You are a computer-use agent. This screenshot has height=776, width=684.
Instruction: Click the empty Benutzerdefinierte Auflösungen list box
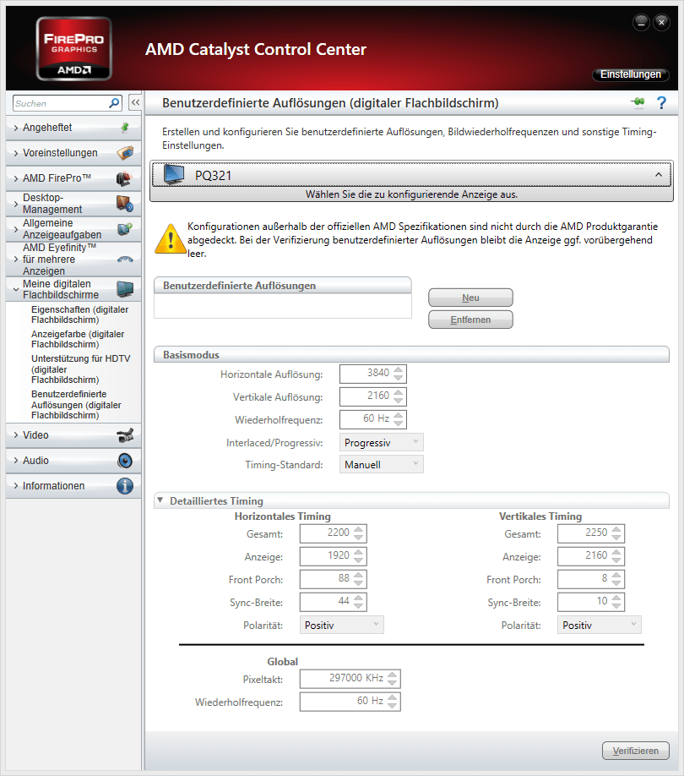[283, 306]
